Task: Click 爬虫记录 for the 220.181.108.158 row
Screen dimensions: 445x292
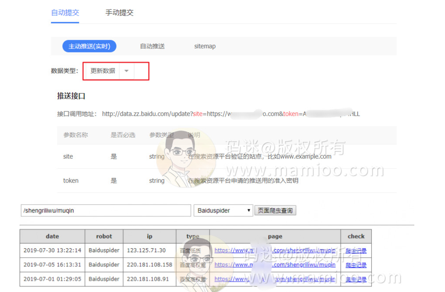Action: [356, 265]
